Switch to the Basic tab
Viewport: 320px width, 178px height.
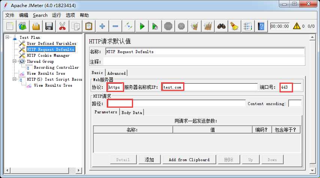coord(97,73)
